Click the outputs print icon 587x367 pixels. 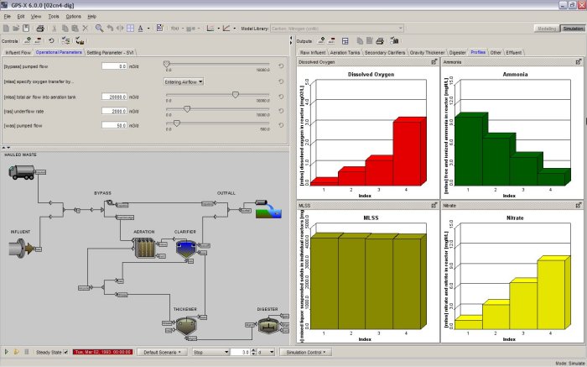[380, 41]
